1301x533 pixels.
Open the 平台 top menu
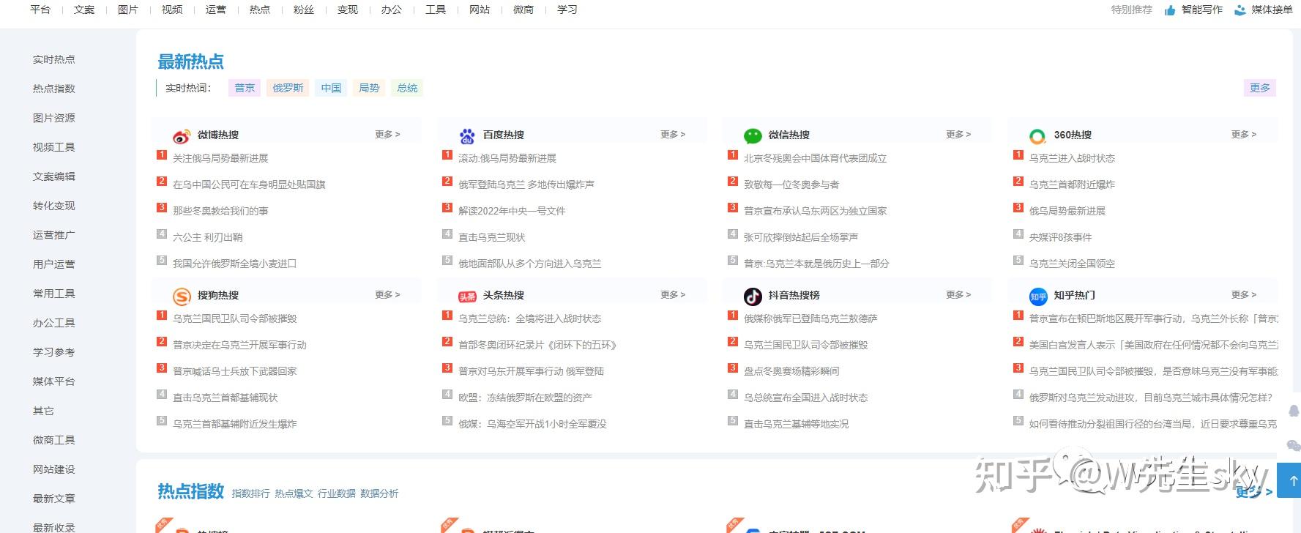coord(40,10)
